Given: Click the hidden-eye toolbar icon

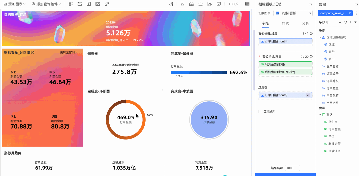Looking at the screenshot, I should tap(209, 4).
